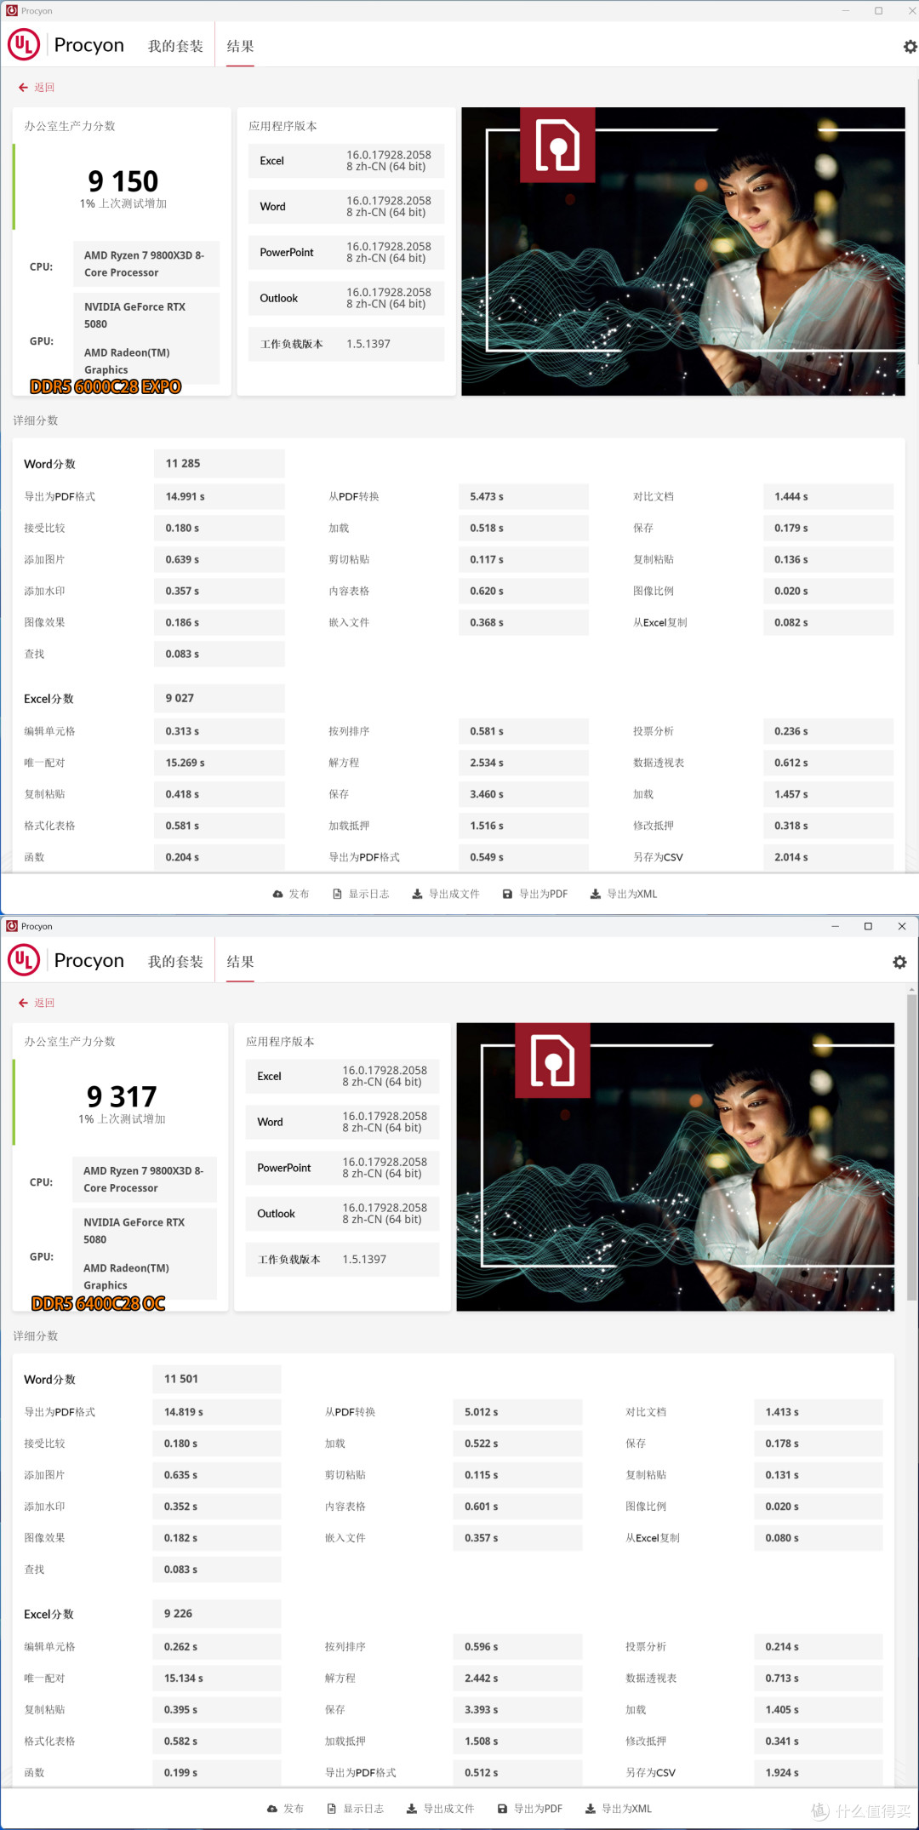Viewport: 919px width, 1830px height.
Task: Click NVIDIA GeForce RTX 5080 in the top window
Action: click(134, 316)
